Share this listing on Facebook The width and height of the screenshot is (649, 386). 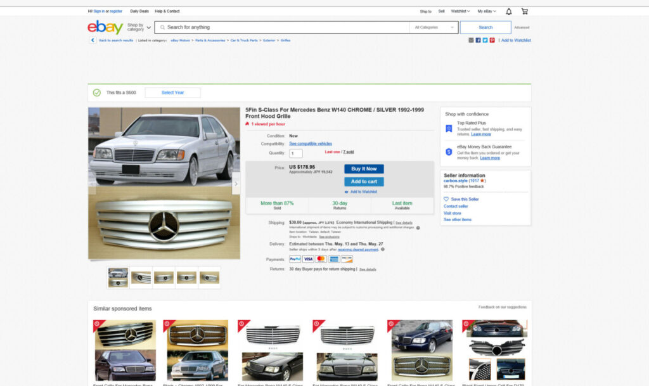[x=478, y=40]
